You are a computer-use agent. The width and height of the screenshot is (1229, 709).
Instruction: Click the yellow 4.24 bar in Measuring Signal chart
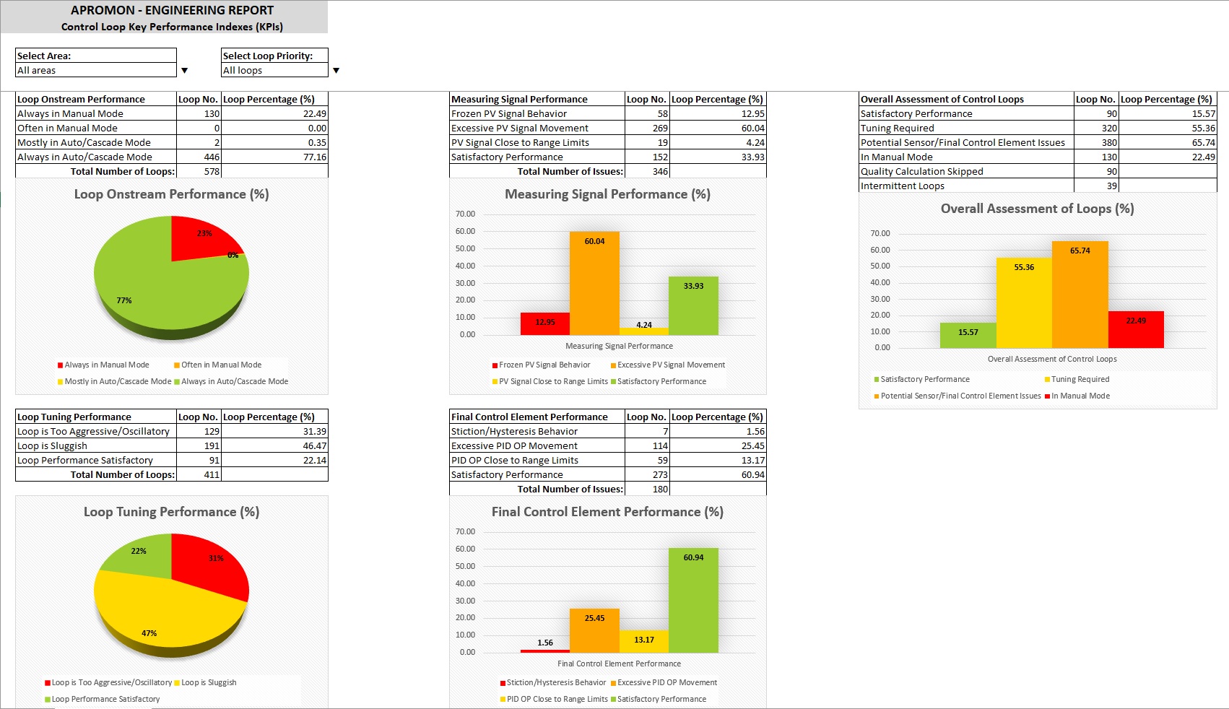click(644, 331)
